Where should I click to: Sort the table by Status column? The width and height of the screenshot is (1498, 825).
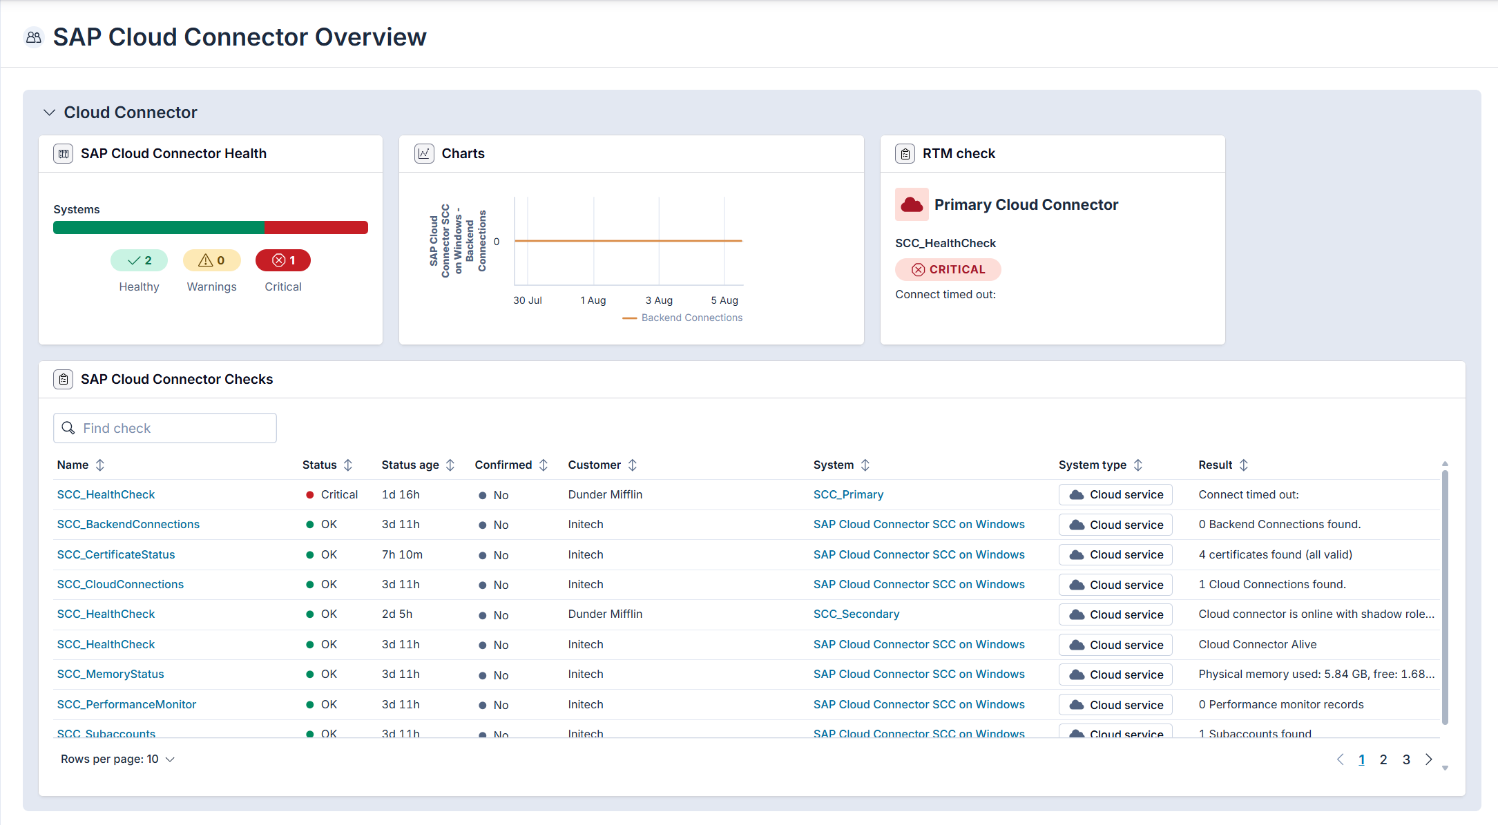coord(348,465)
